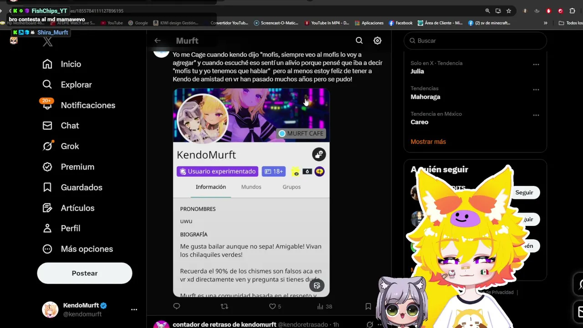This screenshot has width=583, height=328.
Task: Open the KendoMurft profile card image
Action: [251, 193]
